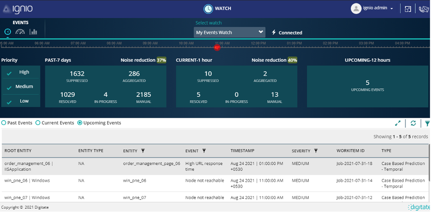Filter the Entity column
The image size is (432, 216).
click(x=143, y=151)
